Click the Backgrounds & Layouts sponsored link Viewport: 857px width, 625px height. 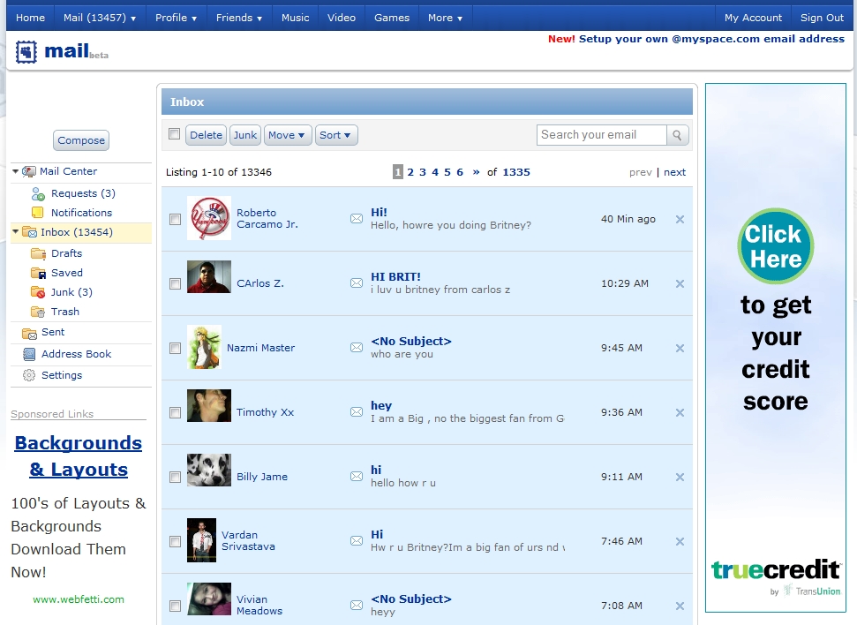click(79, 456)
